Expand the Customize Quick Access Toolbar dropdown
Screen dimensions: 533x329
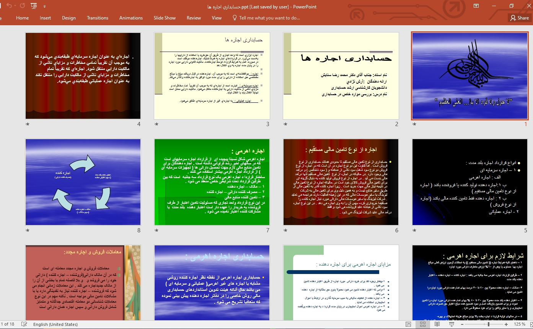(45, 6)
